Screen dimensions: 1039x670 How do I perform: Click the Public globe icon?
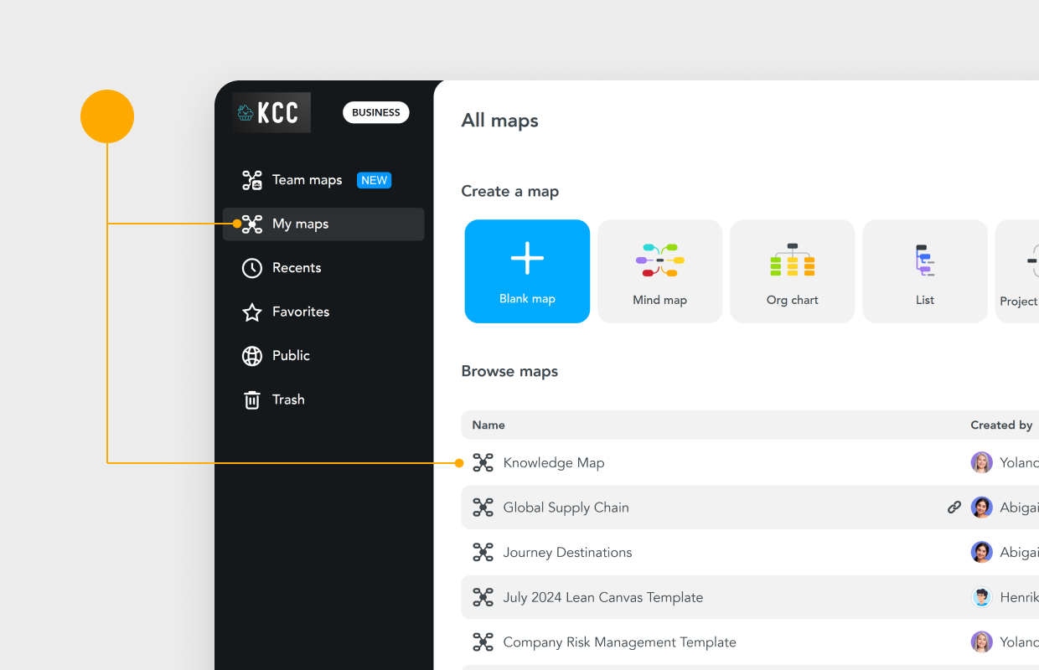pos(252,356)
